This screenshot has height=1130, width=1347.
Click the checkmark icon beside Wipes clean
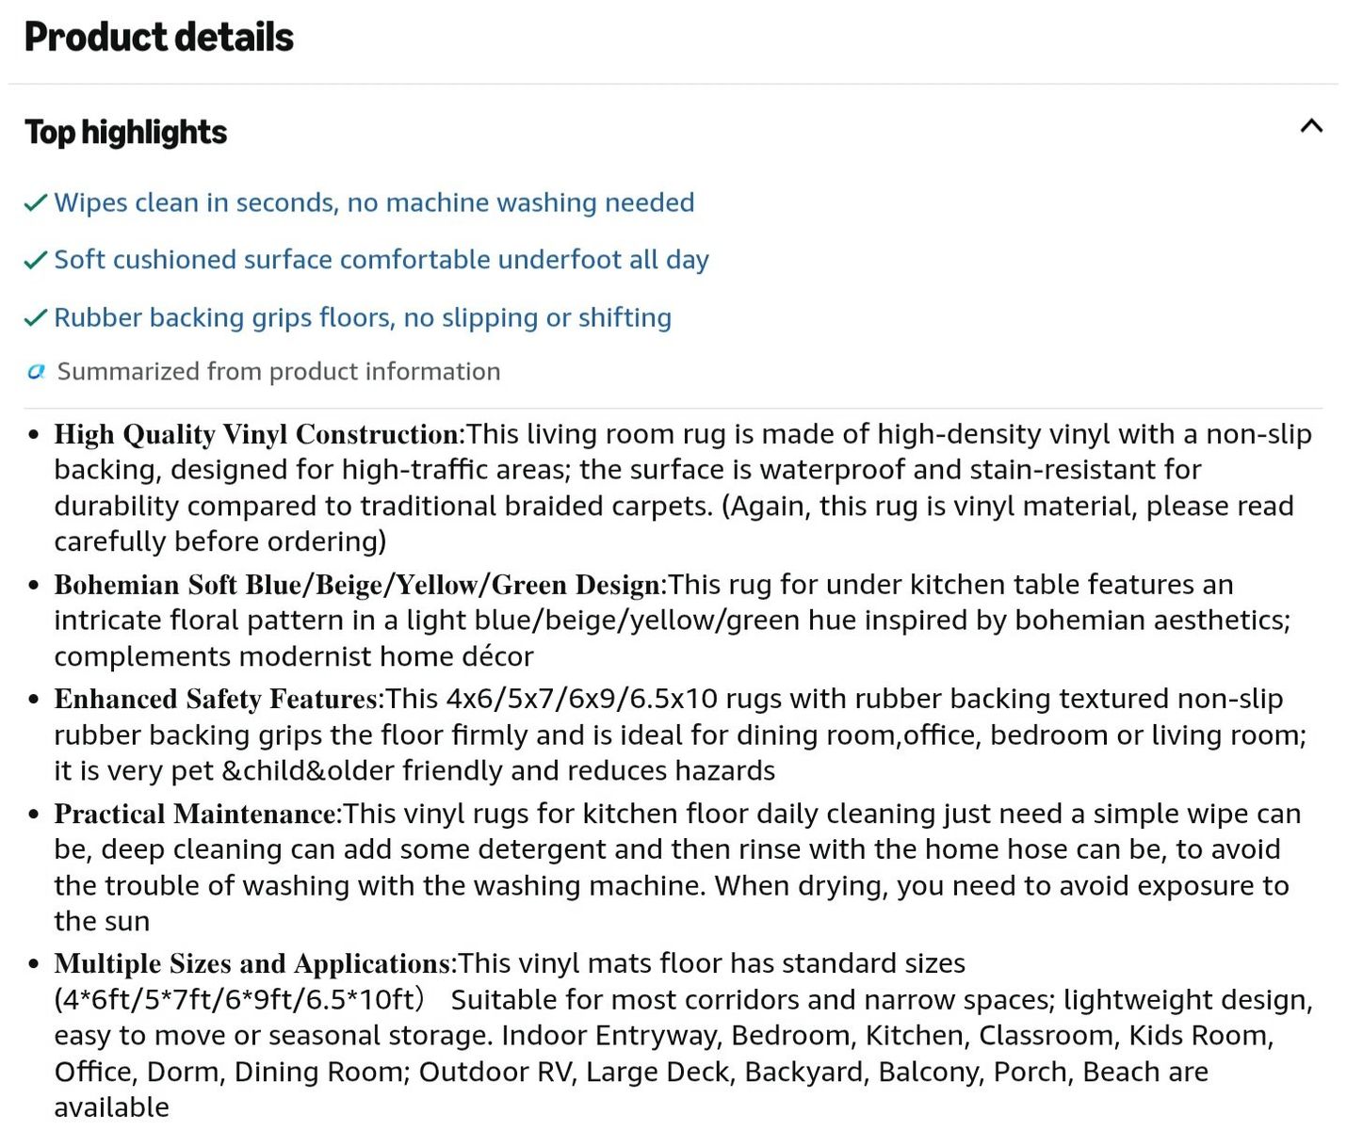36,202
